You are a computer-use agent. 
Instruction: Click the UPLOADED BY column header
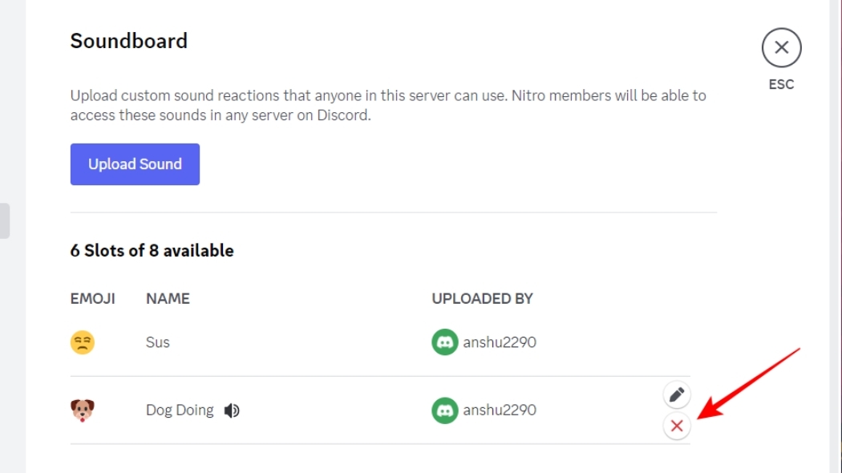[482, 298]
